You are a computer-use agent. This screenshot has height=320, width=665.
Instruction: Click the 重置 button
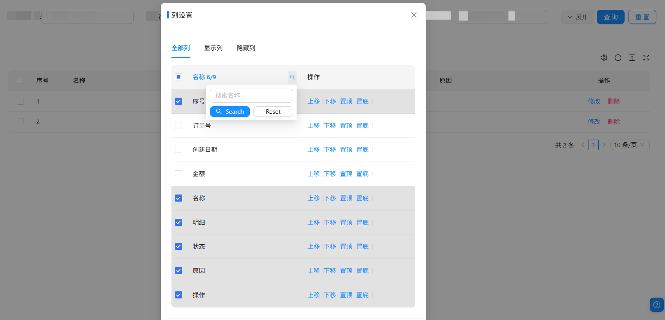coord(642,17)
